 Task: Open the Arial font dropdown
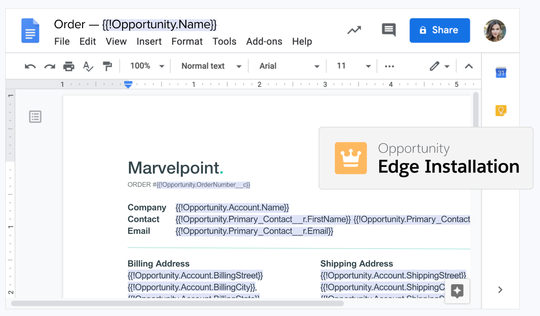click(x=289, y=66)
